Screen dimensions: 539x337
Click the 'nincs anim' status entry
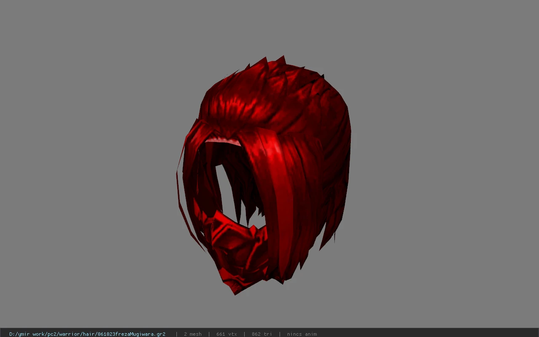(302, 334)
